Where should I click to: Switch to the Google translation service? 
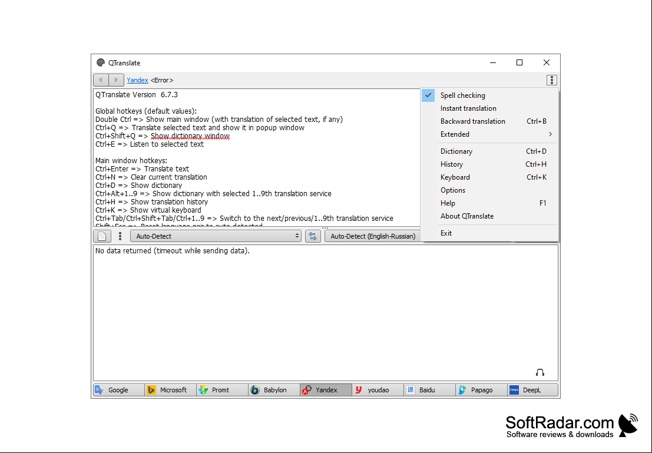(118, 390)
